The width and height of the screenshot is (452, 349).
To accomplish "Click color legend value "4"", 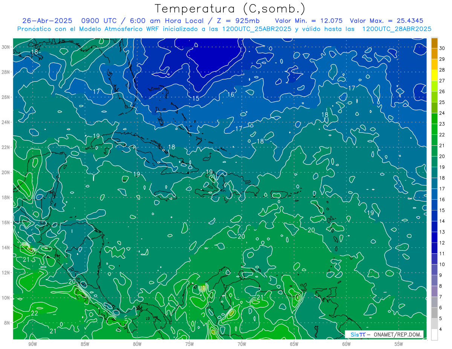I will click(441, 329).
